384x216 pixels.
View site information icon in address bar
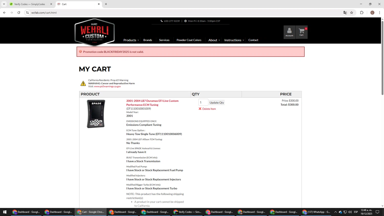pos(27,13)
